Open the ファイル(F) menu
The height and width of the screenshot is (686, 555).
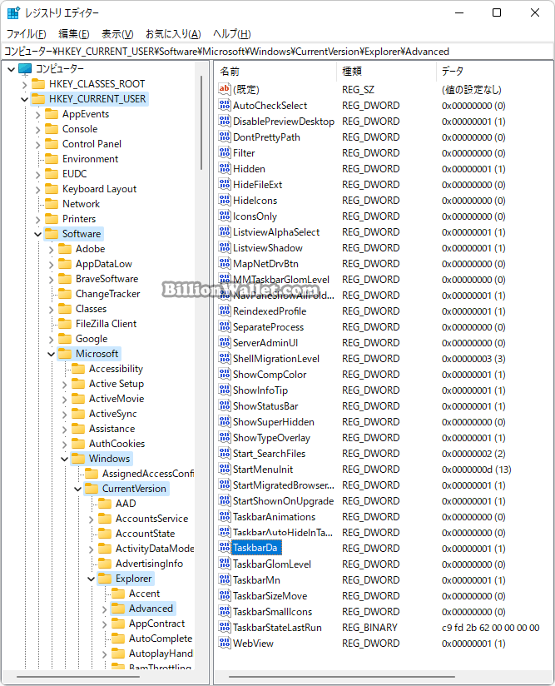(27, 33)
